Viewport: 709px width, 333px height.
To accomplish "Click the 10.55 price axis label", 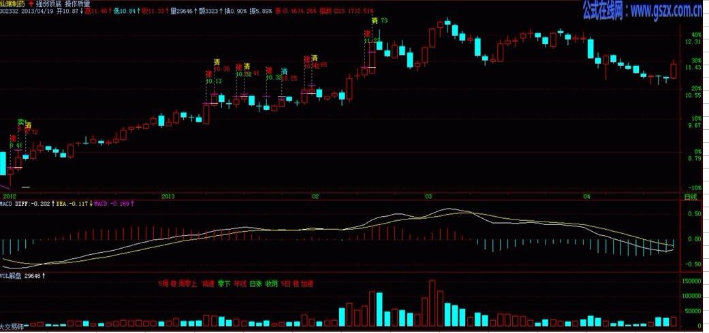I will coord(694,95).
